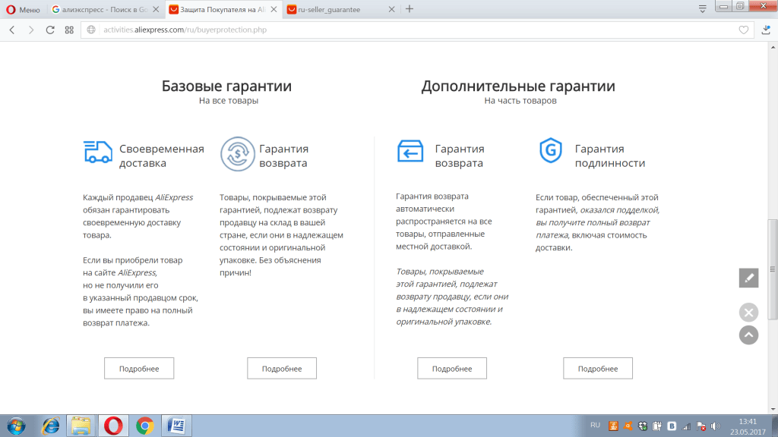The height and width of the screenshot is (437, 778).
Task: Select the Opera taskbar icon
Action: click(x=113, y=426)
